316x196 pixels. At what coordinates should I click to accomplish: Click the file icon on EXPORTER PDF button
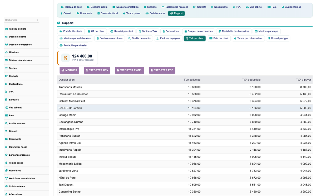click(152, 70)
